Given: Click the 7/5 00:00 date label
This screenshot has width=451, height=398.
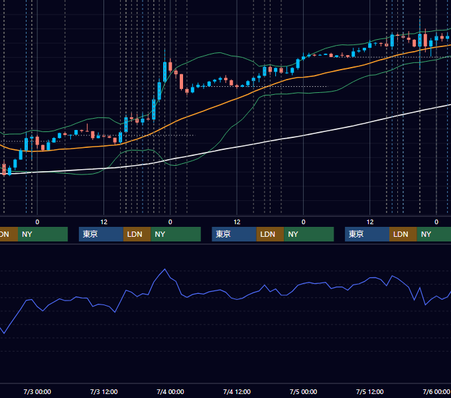Looking at the screenshot, I should 303,391.
